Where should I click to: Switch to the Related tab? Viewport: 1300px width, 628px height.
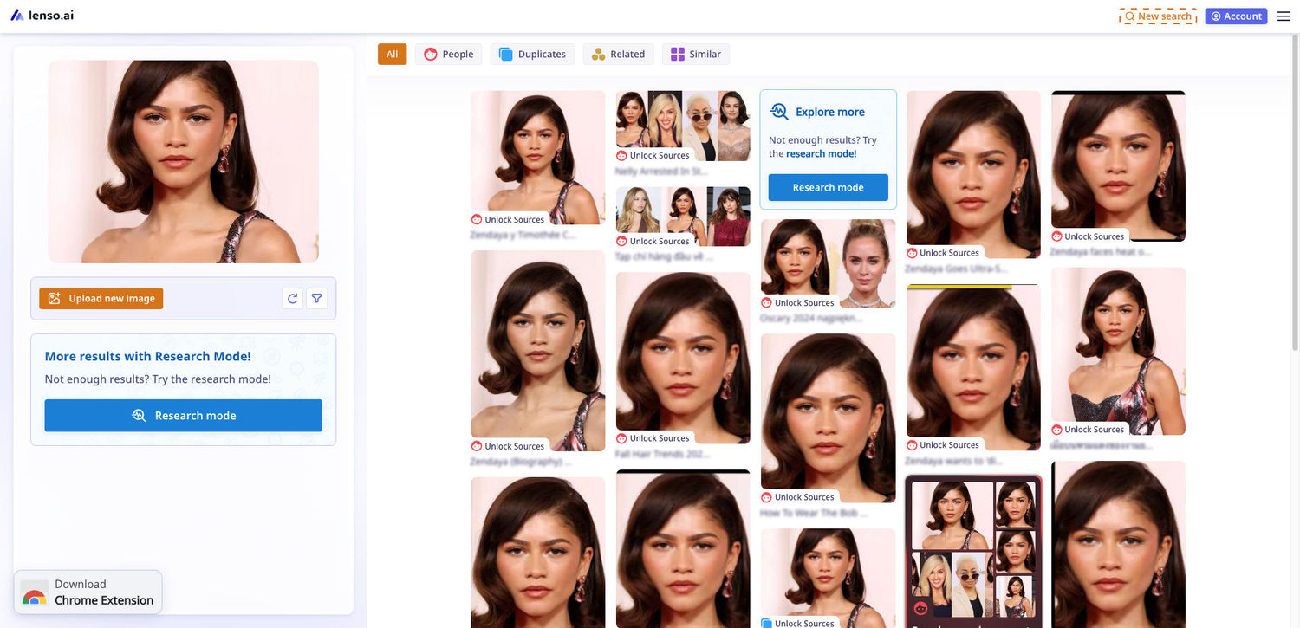tap(618, 54)
